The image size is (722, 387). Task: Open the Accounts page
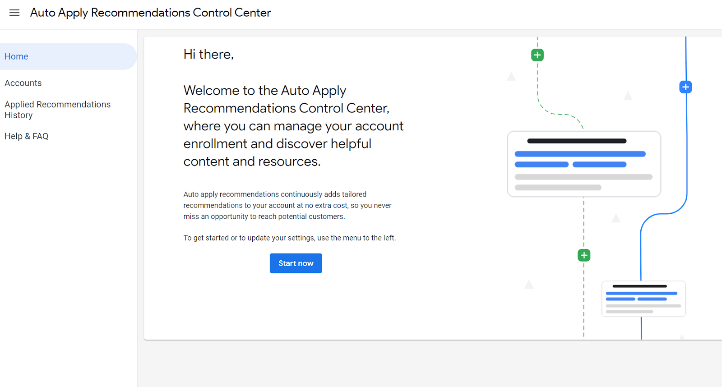click(23, 83)
